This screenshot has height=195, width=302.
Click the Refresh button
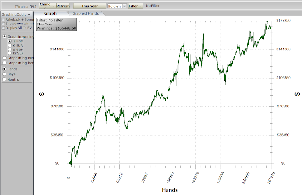click(x=63, y=6)
